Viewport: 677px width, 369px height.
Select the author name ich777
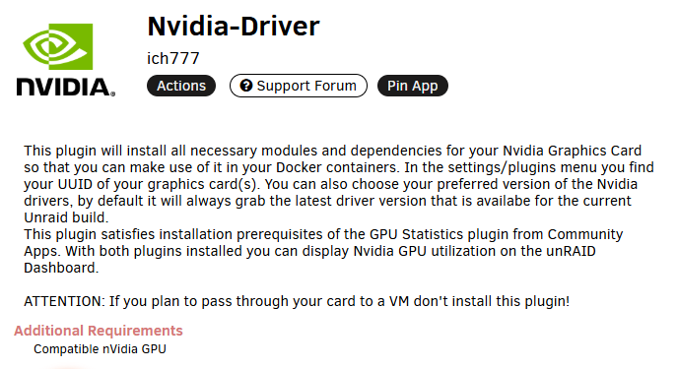coord(172,58)
